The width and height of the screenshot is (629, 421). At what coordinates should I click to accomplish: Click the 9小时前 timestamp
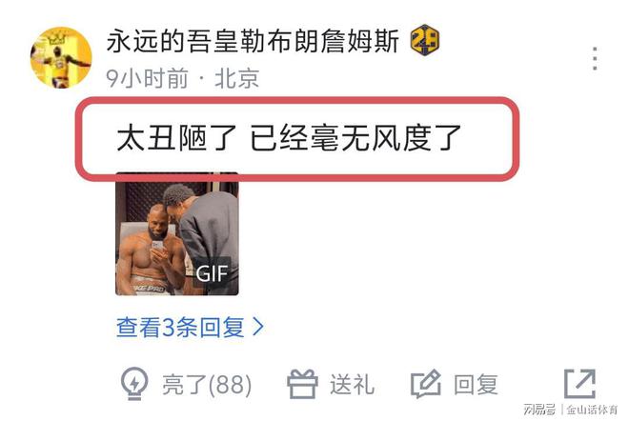(147, 78)
